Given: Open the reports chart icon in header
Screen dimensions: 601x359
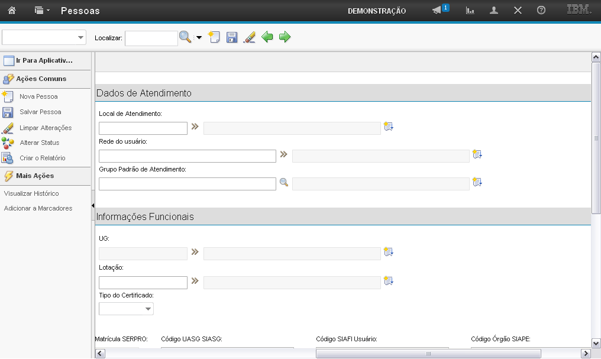Looking at the screenshot, I should point(470,11).
